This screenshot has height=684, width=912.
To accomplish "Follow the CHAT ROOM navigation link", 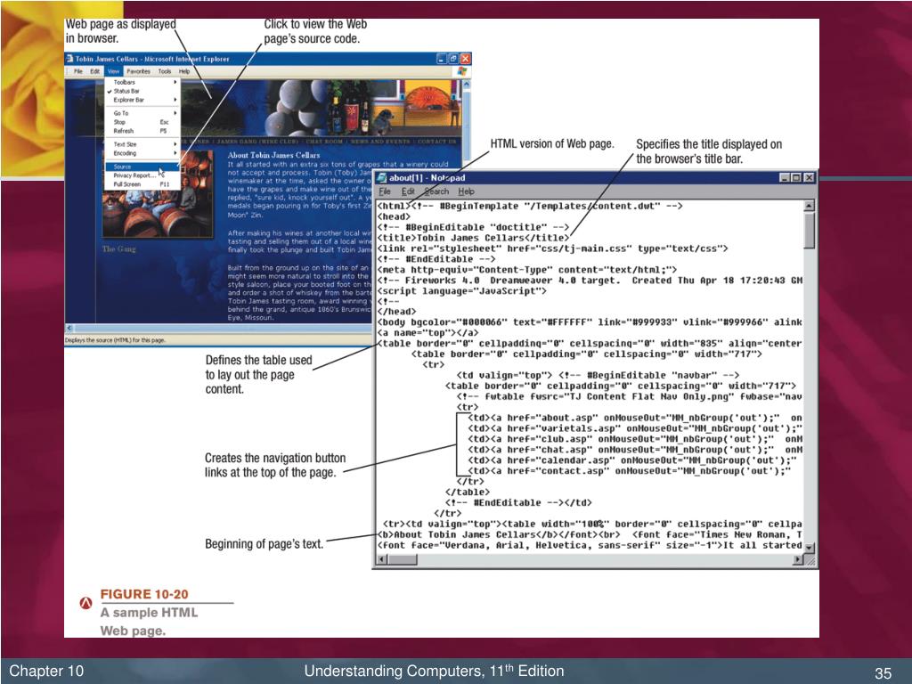I will (x=325, y=142).
